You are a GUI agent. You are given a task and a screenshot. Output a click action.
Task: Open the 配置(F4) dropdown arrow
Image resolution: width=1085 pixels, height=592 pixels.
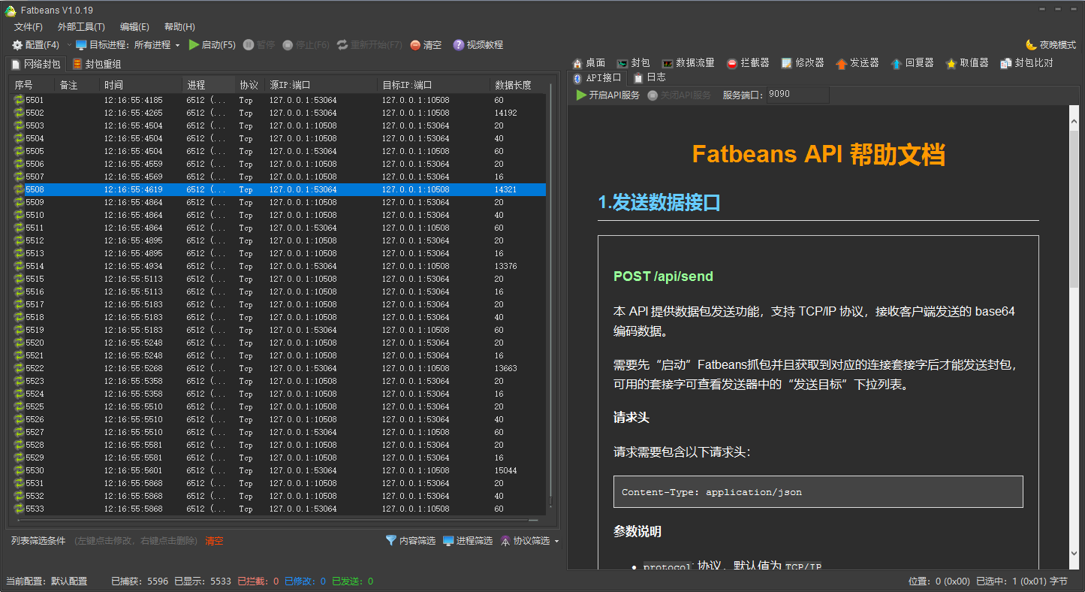tap(69, 44)
